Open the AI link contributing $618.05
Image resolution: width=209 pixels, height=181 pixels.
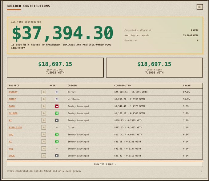10,120
